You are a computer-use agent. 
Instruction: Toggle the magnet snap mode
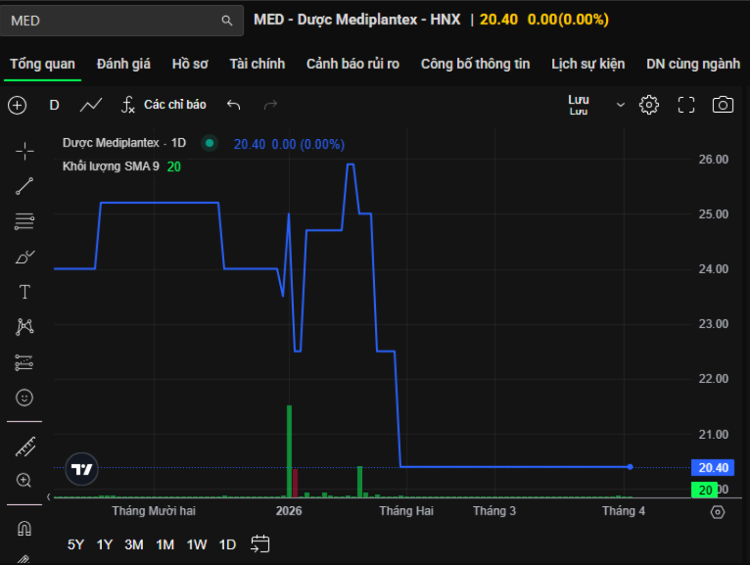[24, 528]
